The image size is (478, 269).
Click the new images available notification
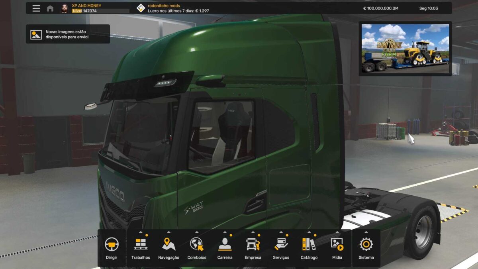pyautogui.click(x=68, y=34)
